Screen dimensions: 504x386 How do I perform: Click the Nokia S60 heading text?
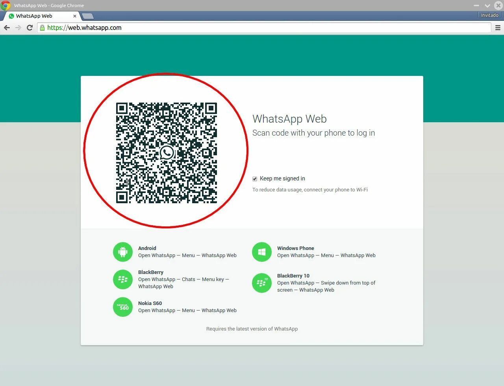(x=150, y=303)
